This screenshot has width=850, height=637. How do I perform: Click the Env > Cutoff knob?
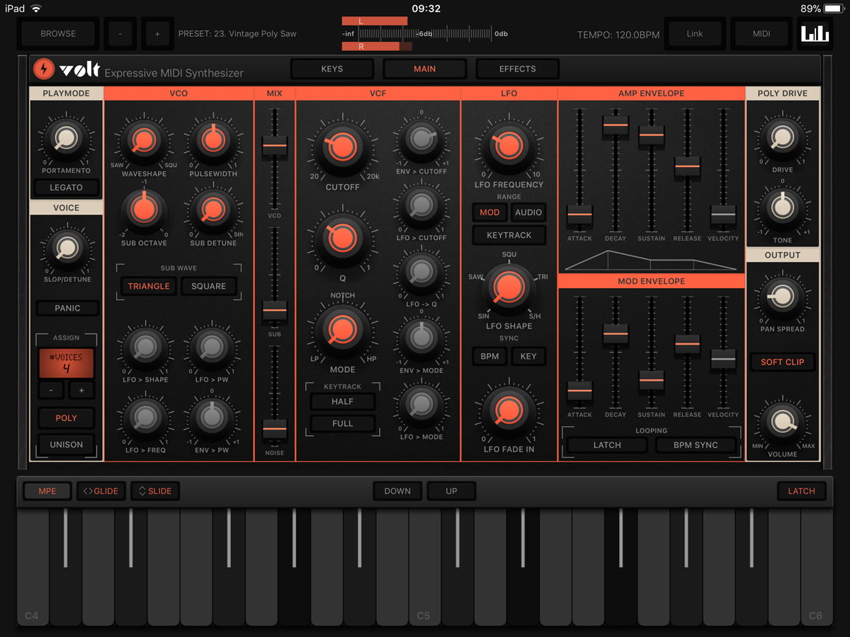point(421,139)
